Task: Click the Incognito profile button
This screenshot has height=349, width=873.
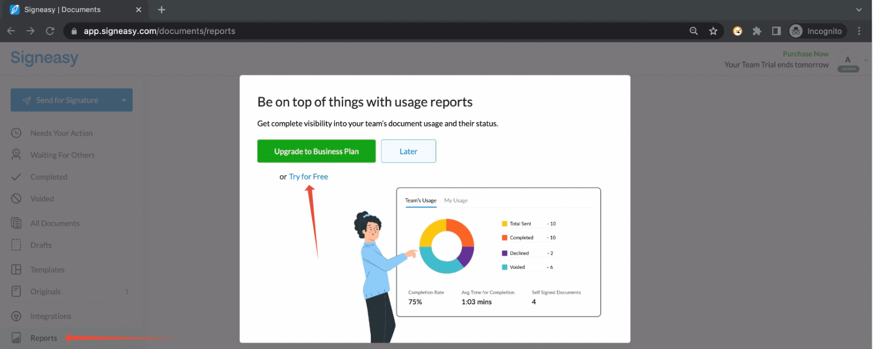Action: [817, 31]
